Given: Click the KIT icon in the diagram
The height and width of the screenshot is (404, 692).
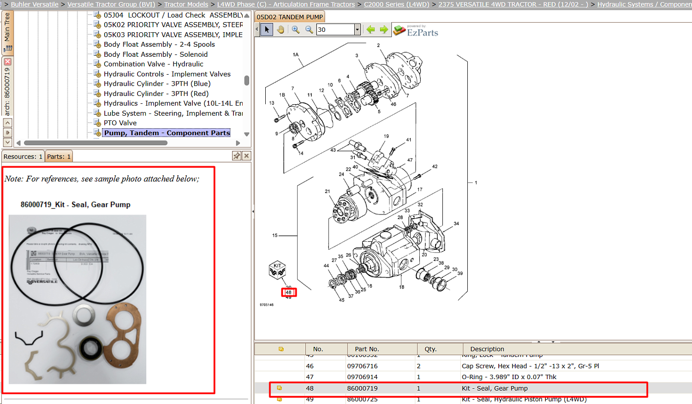Looking at the screenshot, I should coord(277,270).
